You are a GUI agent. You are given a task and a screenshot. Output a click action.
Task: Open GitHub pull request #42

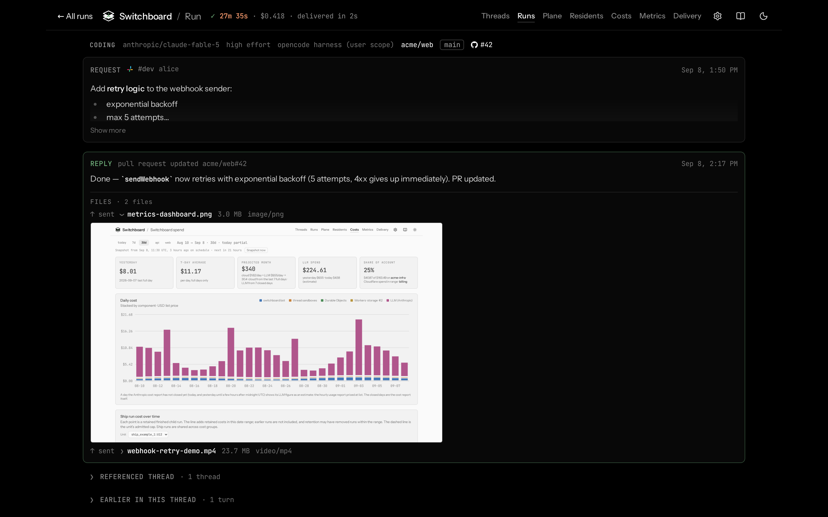pos(481,45)
